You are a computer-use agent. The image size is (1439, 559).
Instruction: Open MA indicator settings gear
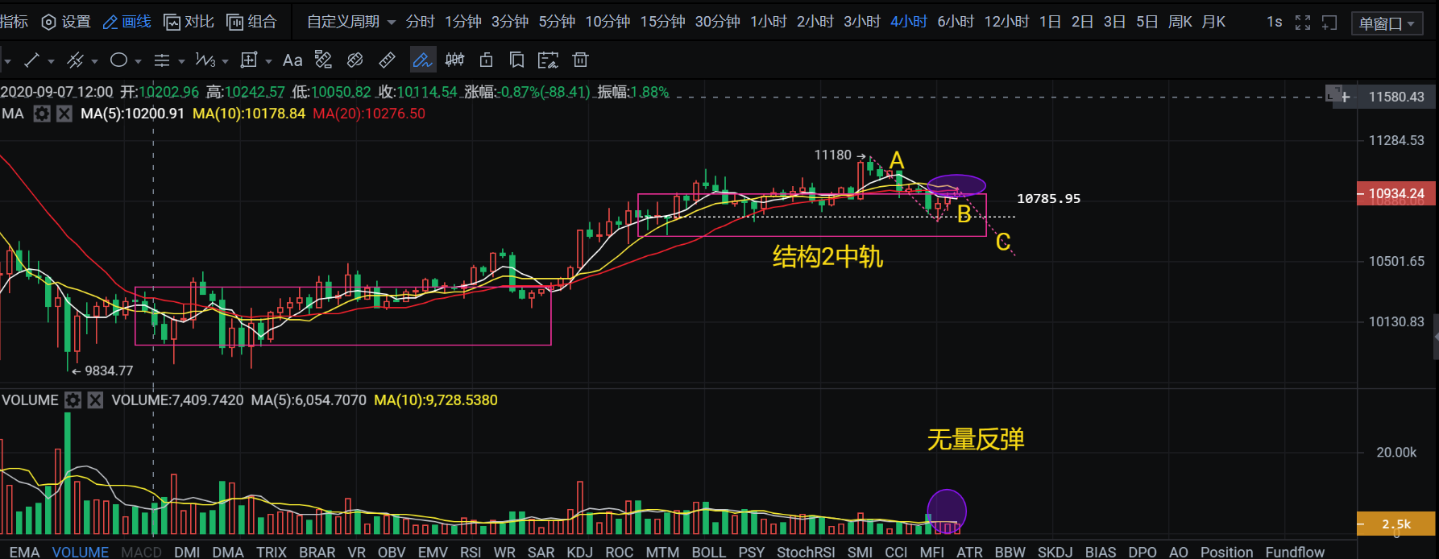(42, 114)
